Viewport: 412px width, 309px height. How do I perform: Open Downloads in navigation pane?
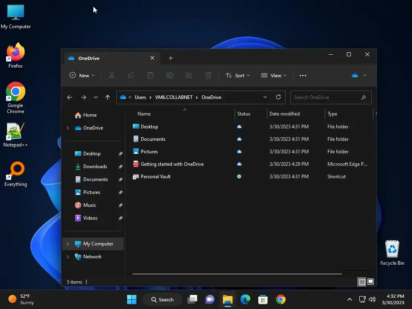coord(91,167)
